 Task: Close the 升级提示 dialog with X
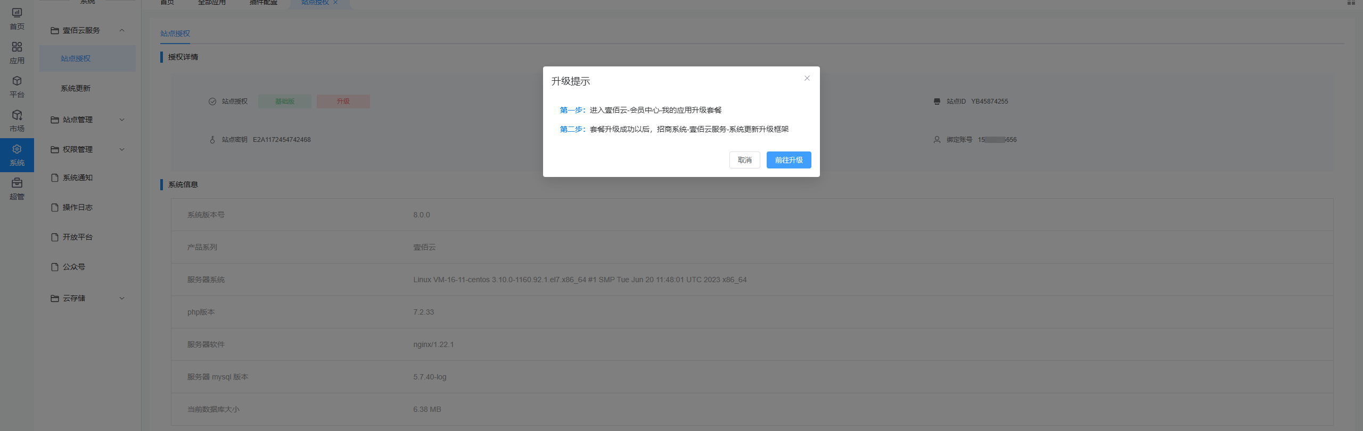click(x=807, y=78)
